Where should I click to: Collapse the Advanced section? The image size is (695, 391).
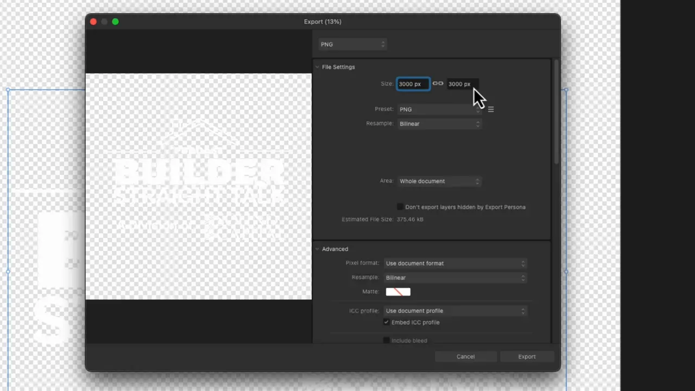click(x=318, y=249)
